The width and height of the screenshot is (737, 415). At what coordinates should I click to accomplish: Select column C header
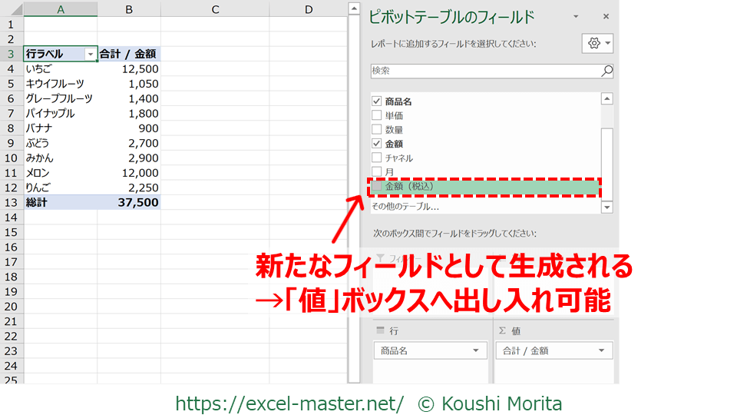215,9
